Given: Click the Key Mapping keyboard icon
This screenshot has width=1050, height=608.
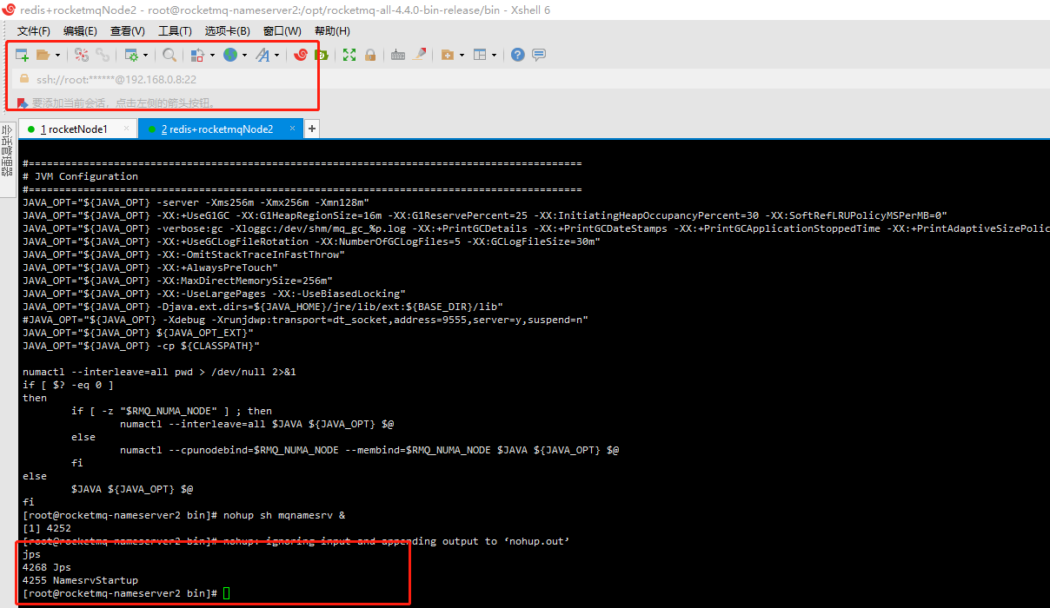Looking at the screenshot, I should click(x=398, y=55).
